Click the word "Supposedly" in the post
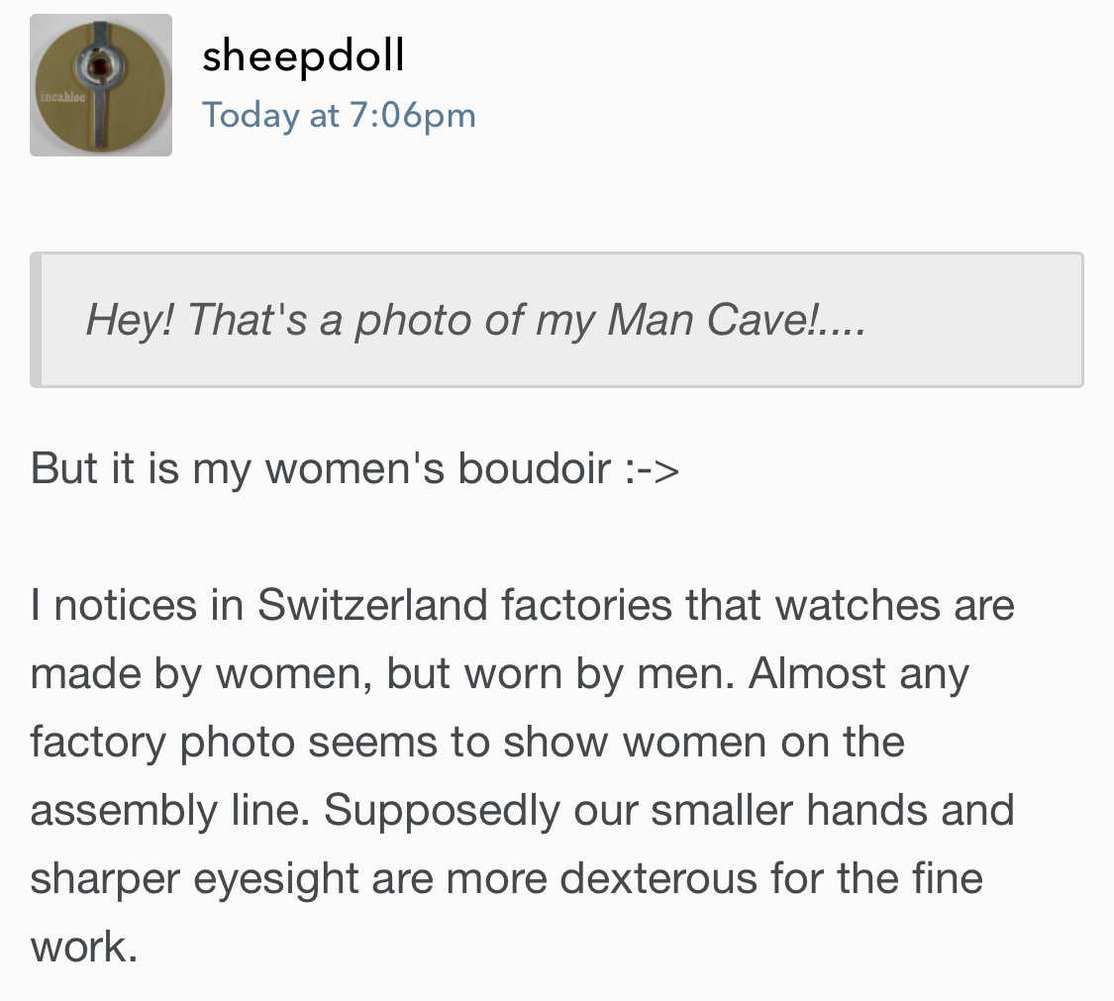1114x1001 pixels. (441, 811)
